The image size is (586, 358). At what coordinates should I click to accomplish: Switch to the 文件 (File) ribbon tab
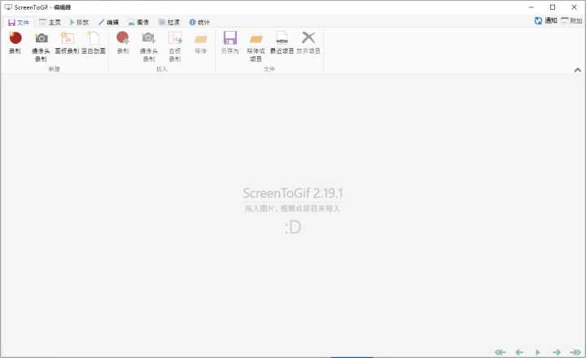click(x=18, y=23)
